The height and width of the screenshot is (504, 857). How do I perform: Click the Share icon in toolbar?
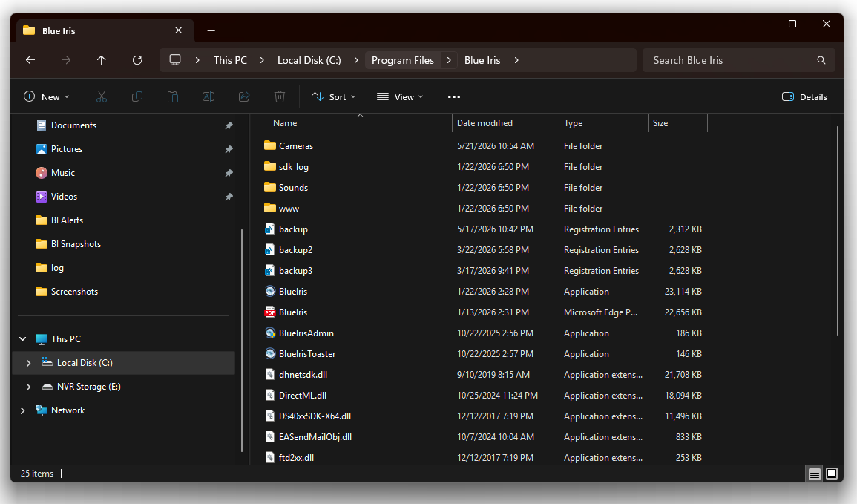point(244,96)
